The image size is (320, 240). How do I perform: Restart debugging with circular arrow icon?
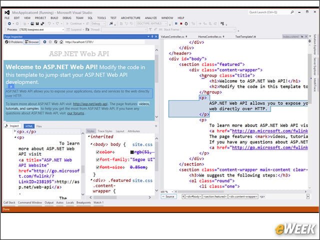[x=186, y=23]
